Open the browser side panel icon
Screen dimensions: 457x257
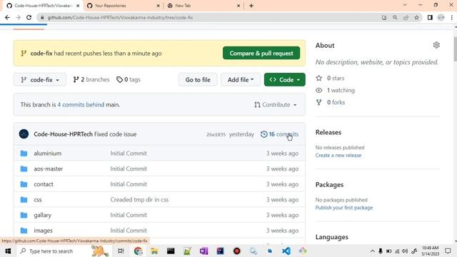point(430,17)
